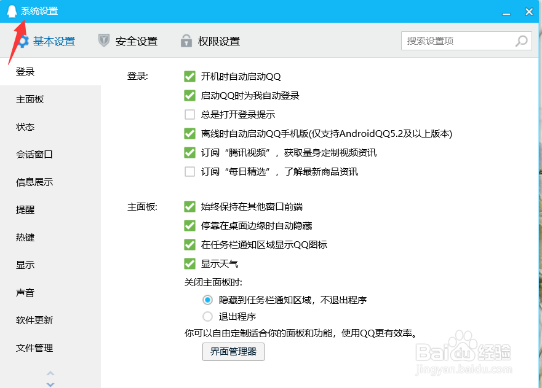
Task: Open 会话窗口 settings in sidebar
Action: (50, 155)
